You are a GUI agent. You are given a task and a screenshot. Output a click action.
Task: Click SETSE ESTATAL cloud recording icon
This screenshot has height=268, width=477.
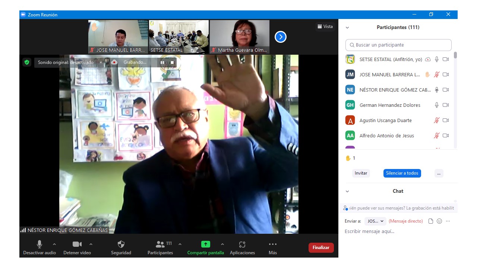[x=428, y=59]
